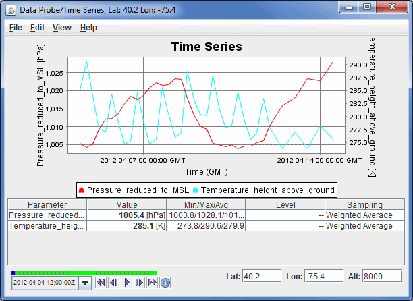Maximize the Data Probe window
This screenshot has height=301, width=413.
point(367,7)
